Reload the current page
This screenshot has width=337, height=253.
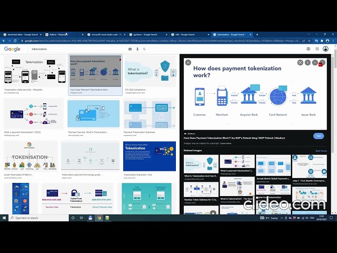(15, 41)
